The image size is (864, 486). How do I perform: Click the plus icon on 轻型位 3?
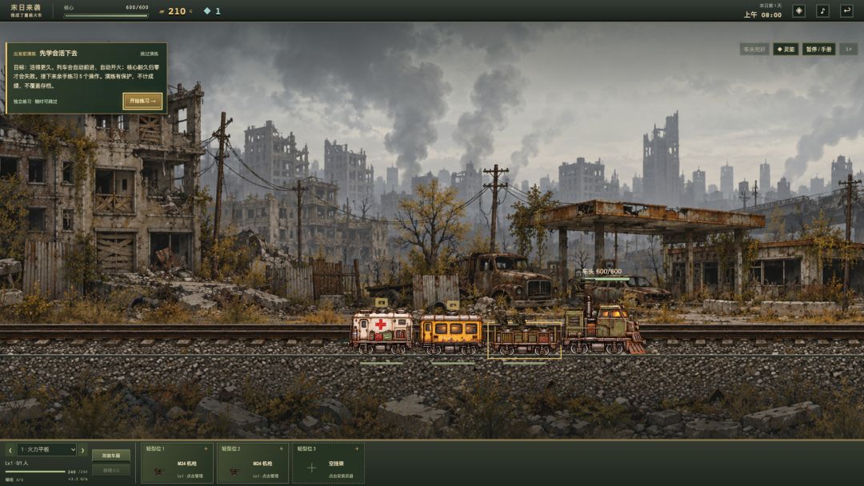(357, 448)
